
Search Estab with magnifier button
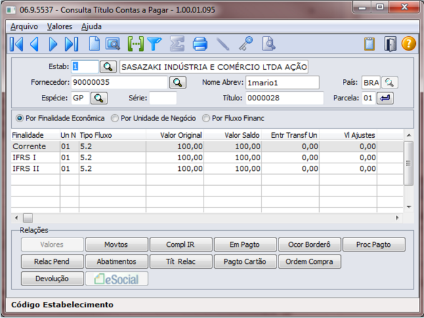coord(108,67)
